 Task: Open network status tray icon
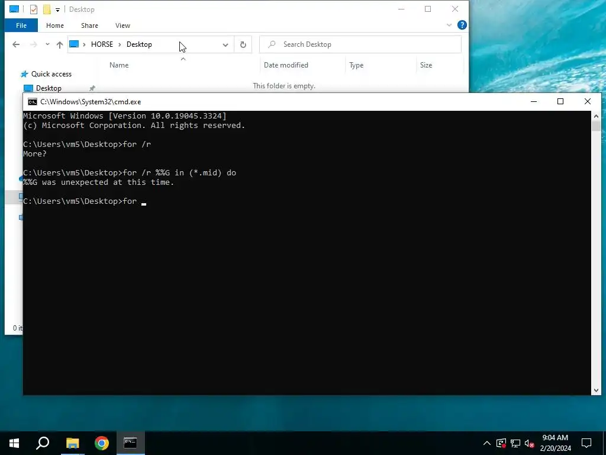515,443
